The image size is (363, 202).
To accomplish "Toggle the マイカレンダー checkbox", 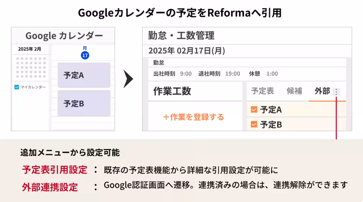I will (x=17, y=87).
